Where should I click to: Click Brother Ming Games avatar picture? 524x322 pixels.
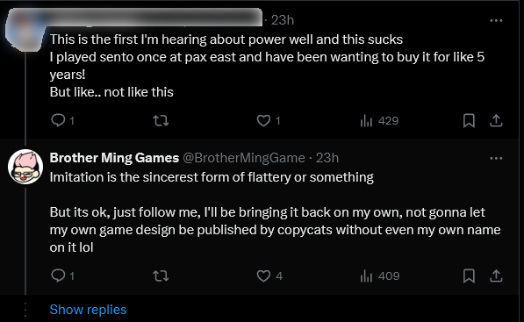(x=25, y=167)
